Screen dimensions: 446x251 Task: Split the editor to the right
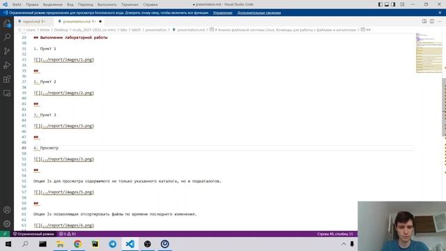[x=432, y=22]
